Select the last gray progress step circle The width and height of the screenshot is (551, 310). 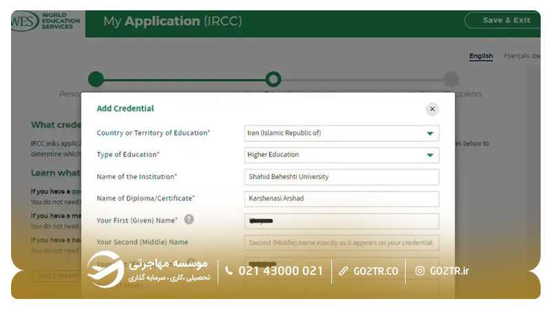(x=450, y=79)
